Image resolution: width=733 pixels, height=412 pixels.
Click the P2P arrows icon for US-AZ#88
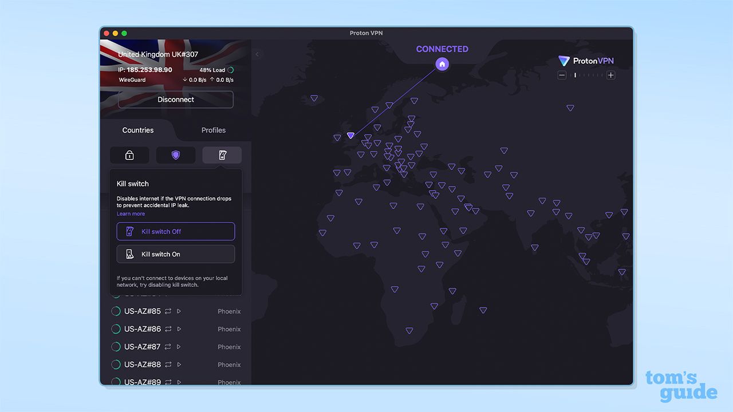pyautogui.click(x=168, y=365)
